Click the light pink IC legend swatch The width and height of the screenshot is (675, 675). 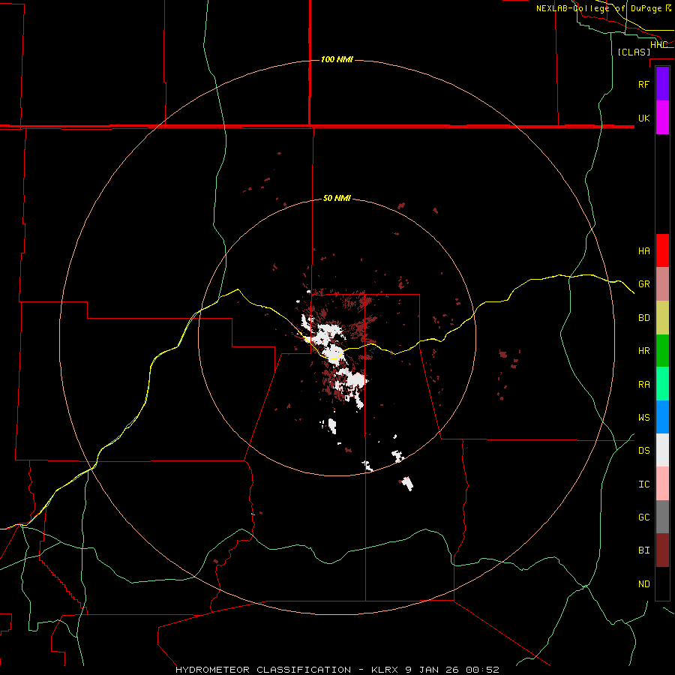pos(662,484)
